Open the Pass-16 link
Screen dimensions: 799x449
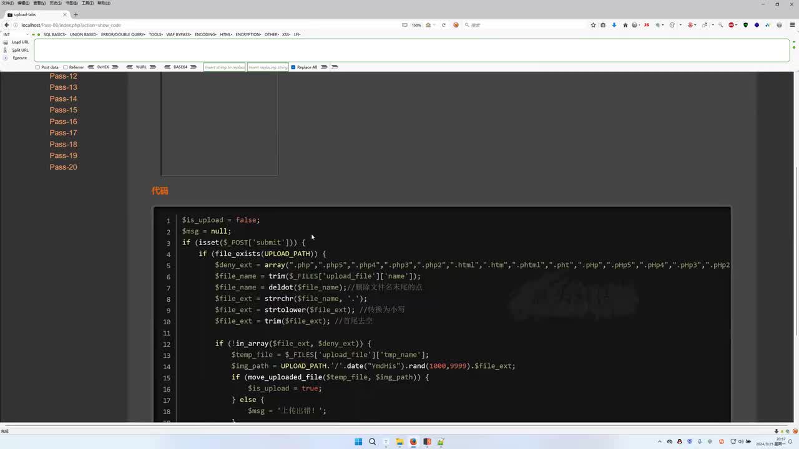(x=64, y=122)
